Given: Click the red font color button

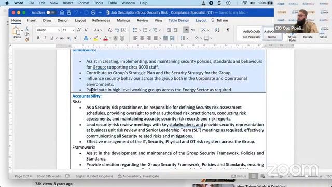Looking at the screenshot, I should [x=106, y=38].
